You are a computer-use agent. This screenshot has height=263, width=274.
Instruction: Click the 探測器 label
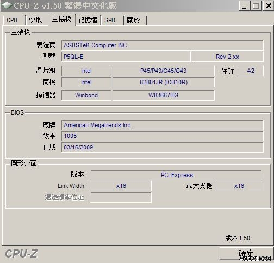(46, 95)
